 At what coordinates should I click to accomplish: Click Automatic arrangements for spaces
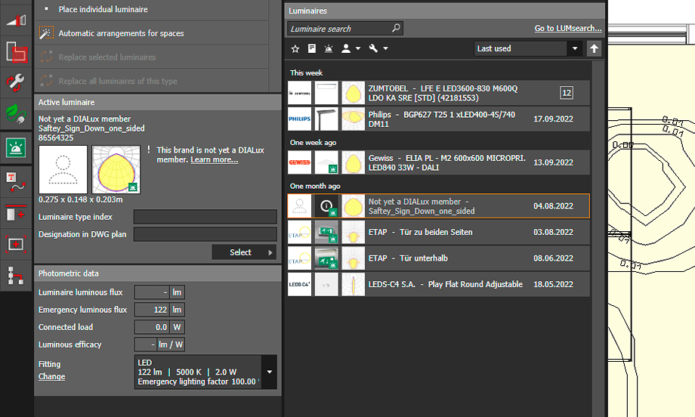point(121,33)
